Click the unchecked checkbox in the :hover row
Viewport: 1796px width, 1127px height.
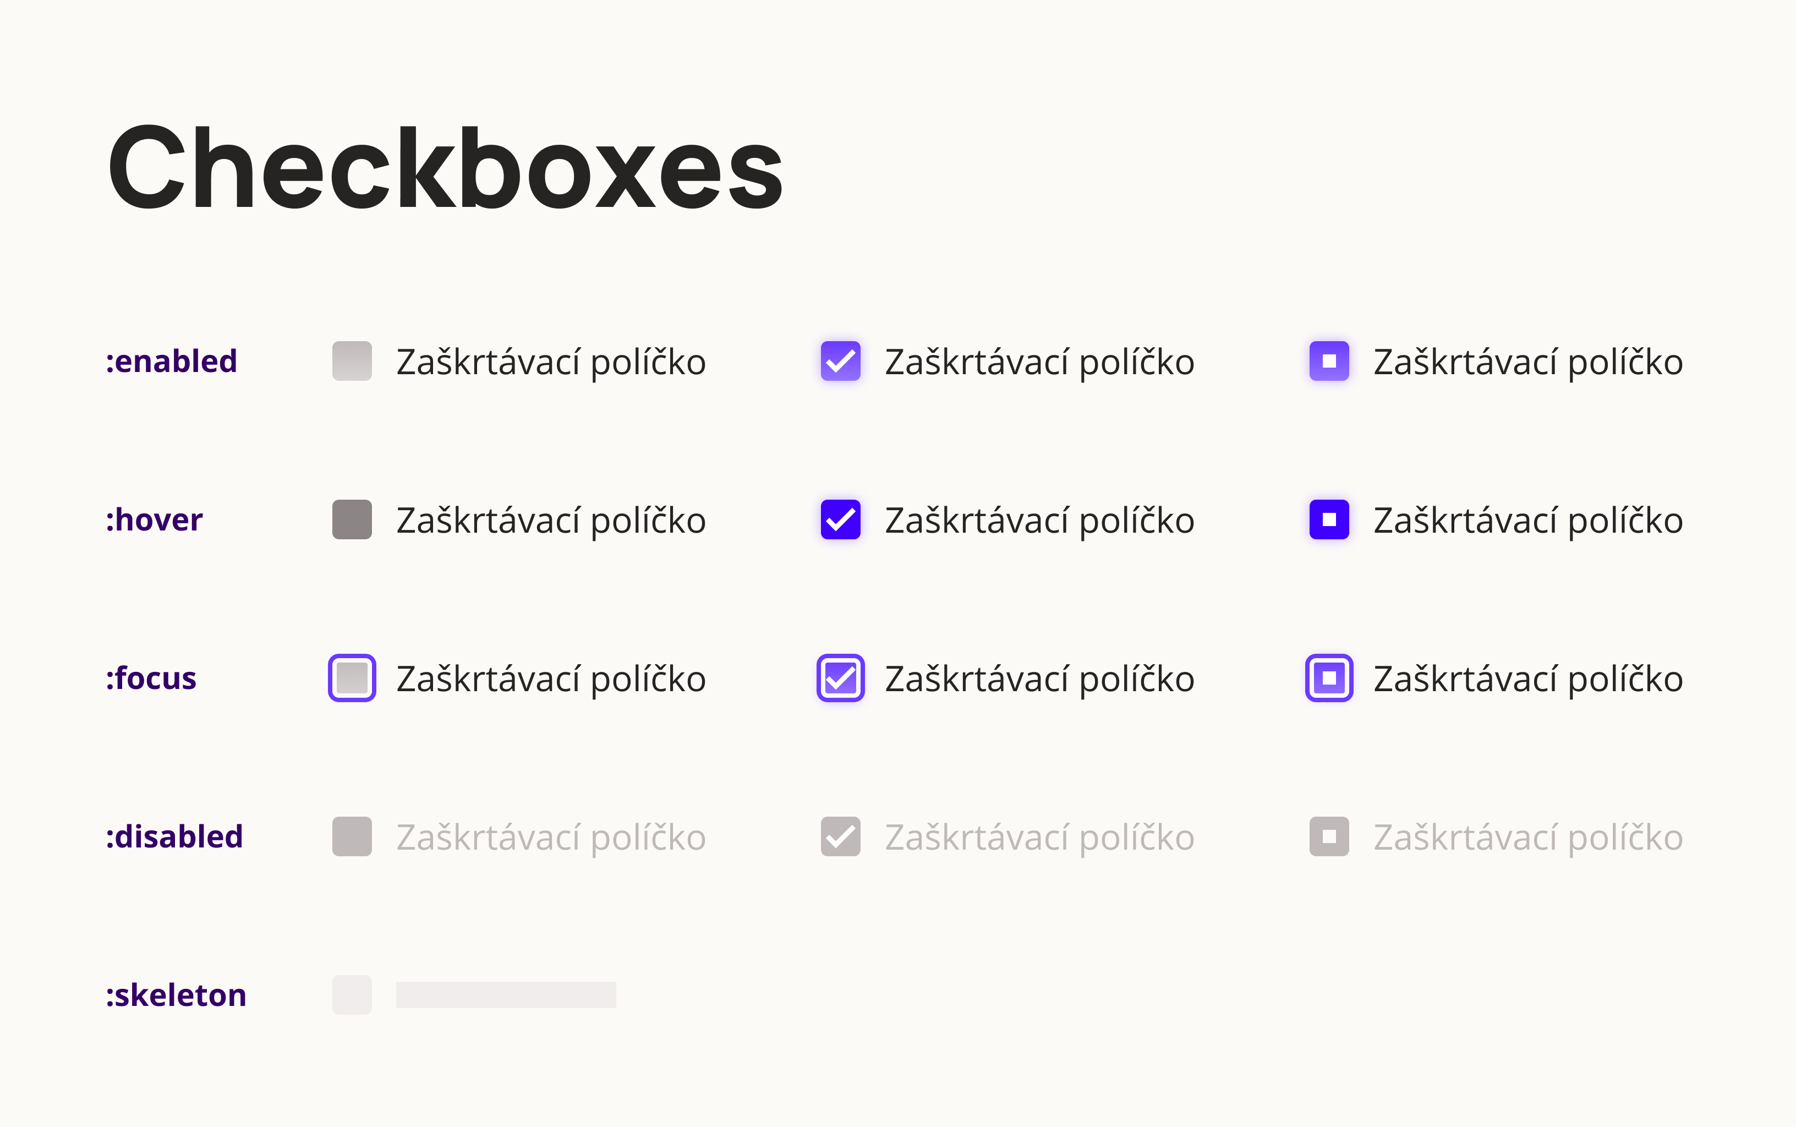pos(352,519)
